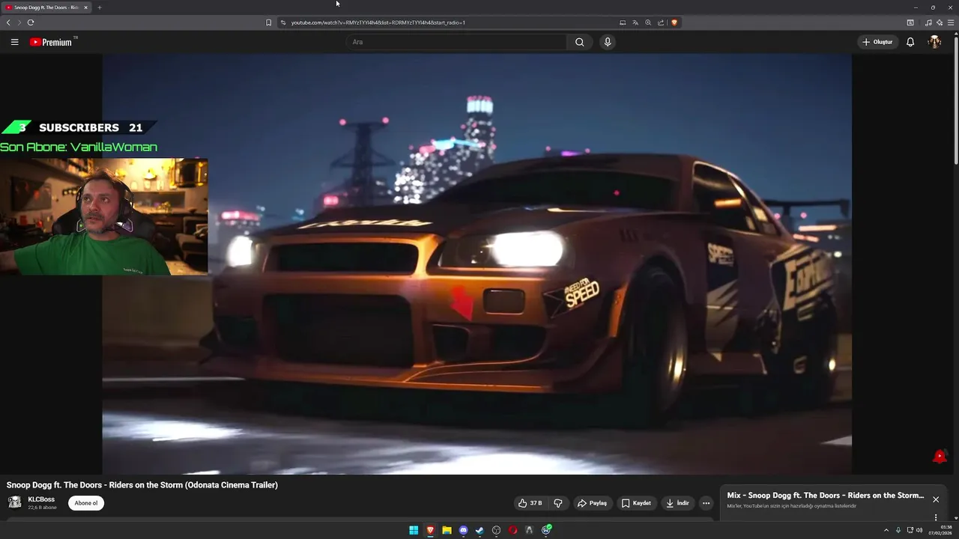Open the red Opera taskbar icon
959x539 pixels.
tap(512, 530)
